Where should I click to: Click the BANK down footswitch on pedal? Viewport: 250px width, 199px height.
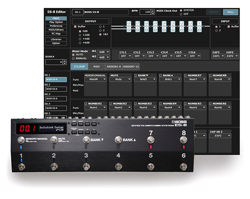point(86,140)
